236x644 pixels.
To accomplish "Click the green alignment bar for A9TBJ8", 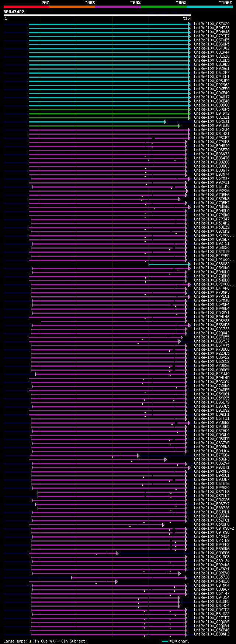I will pyautogui.click(x=104, y=126).
